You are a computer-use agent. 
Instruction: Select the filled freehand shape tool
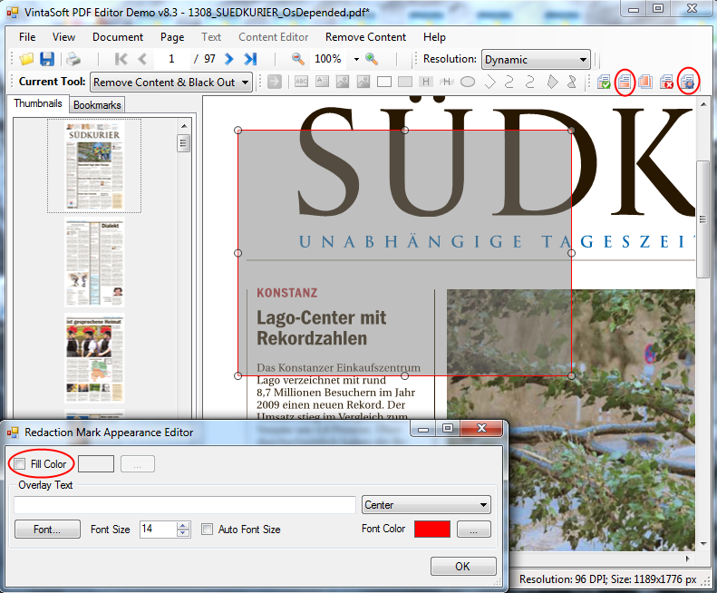tap(572, 82)
